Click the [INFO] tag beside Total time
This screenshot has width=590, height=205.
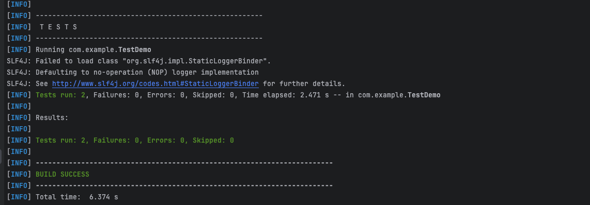click(x=19, y=197)
